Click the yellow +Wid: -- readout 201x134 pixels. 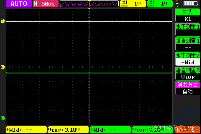click(x=26, y=130)
